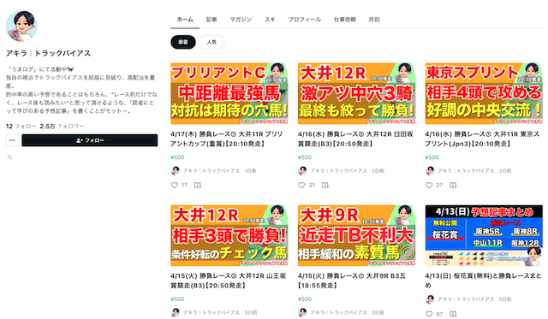This screenshot has width=548, height=319.
Task: Click ¥500 price of 山王坂賞競走 article
Action: 177,299
